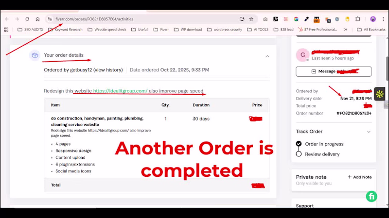Show more bookmarks with double chevron

click(x=346, y=30)
